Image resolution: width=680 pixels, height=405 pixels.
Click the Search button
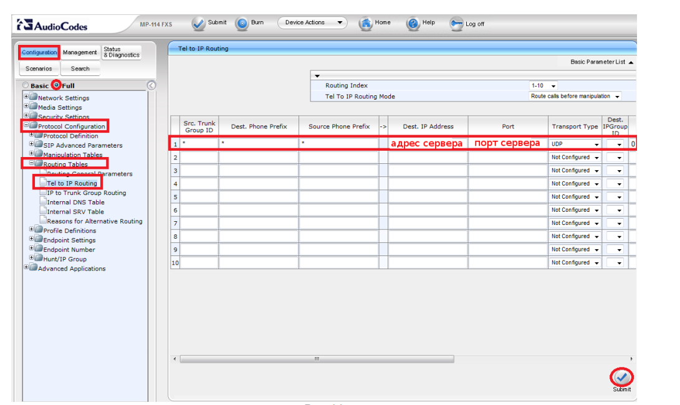click(x=80, y=69)
